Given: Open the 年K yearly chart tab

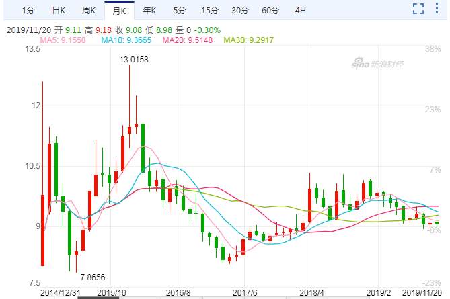Looking at the screenshot, I should (x=149, y=11).
